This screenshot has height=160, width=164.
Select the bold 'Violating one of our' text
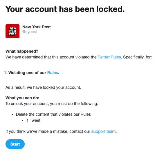pyautogui.click(x=27, y=73)
